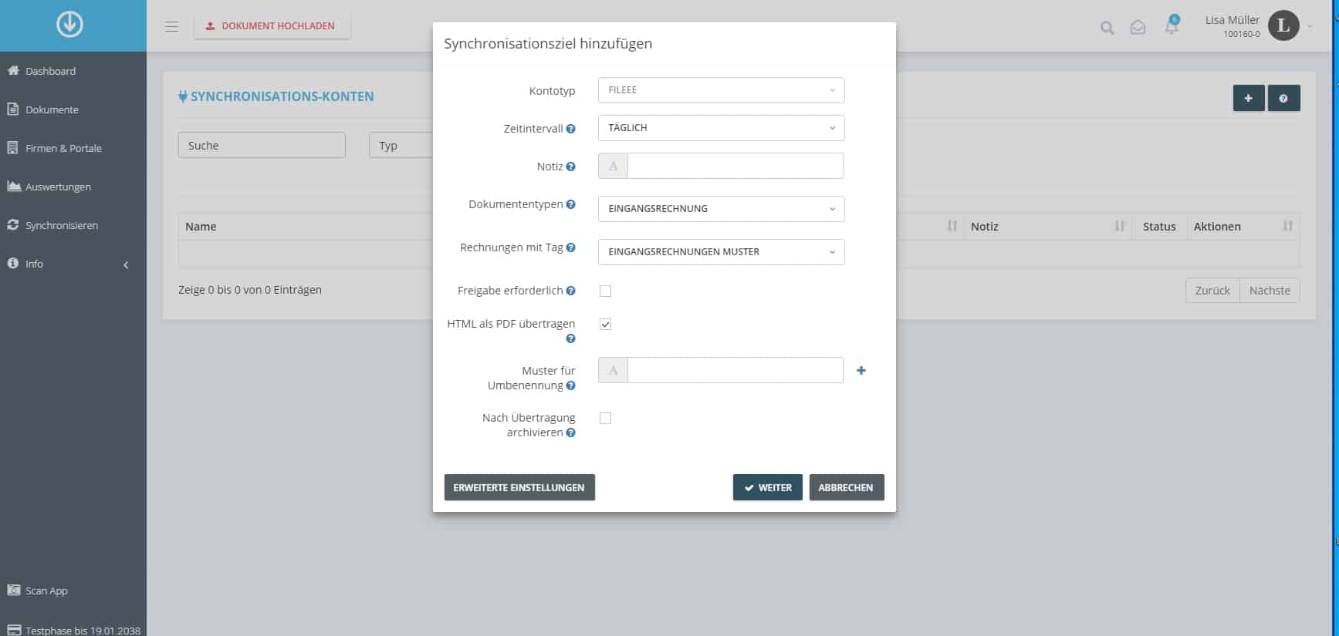1339x636 pixels.
Task: Enable the Freigabe erforderlich checkbox
Action: coord(605,291)
